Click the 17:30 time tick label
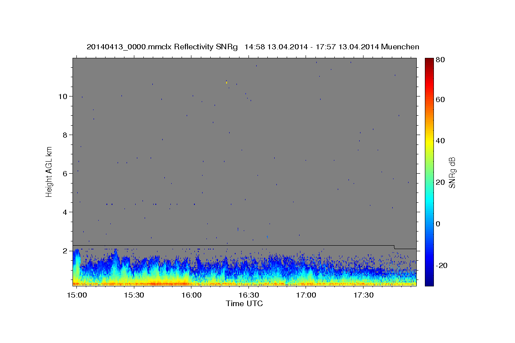Viewport: 515px width, 343px height. click(364, 295)
